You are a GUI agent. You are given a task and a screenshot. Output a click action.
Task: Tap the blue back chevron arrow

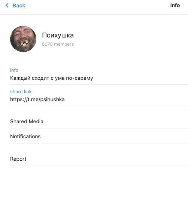(x=7, y=6)
